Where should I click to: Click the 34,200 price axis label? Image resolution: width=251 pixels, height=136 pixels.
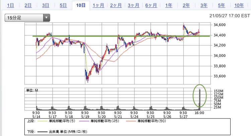click(220, 45)
